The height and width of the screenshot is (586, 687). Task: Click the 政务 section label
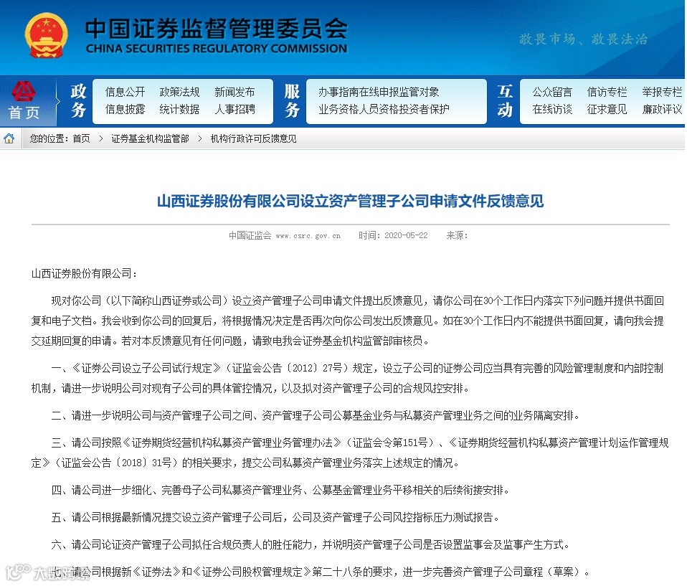[78, 101]
